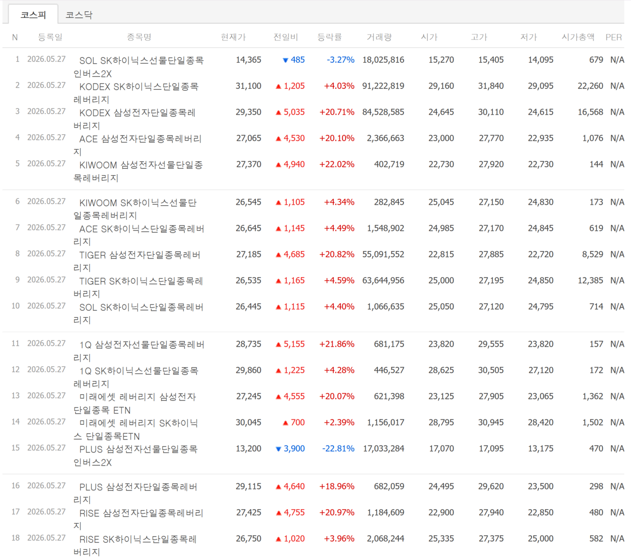The width and height of the screenshot is (631, 559).
Task: Open SOL SK하이닉스단일종목레버리지 link
Action: (x=139, y=314)
